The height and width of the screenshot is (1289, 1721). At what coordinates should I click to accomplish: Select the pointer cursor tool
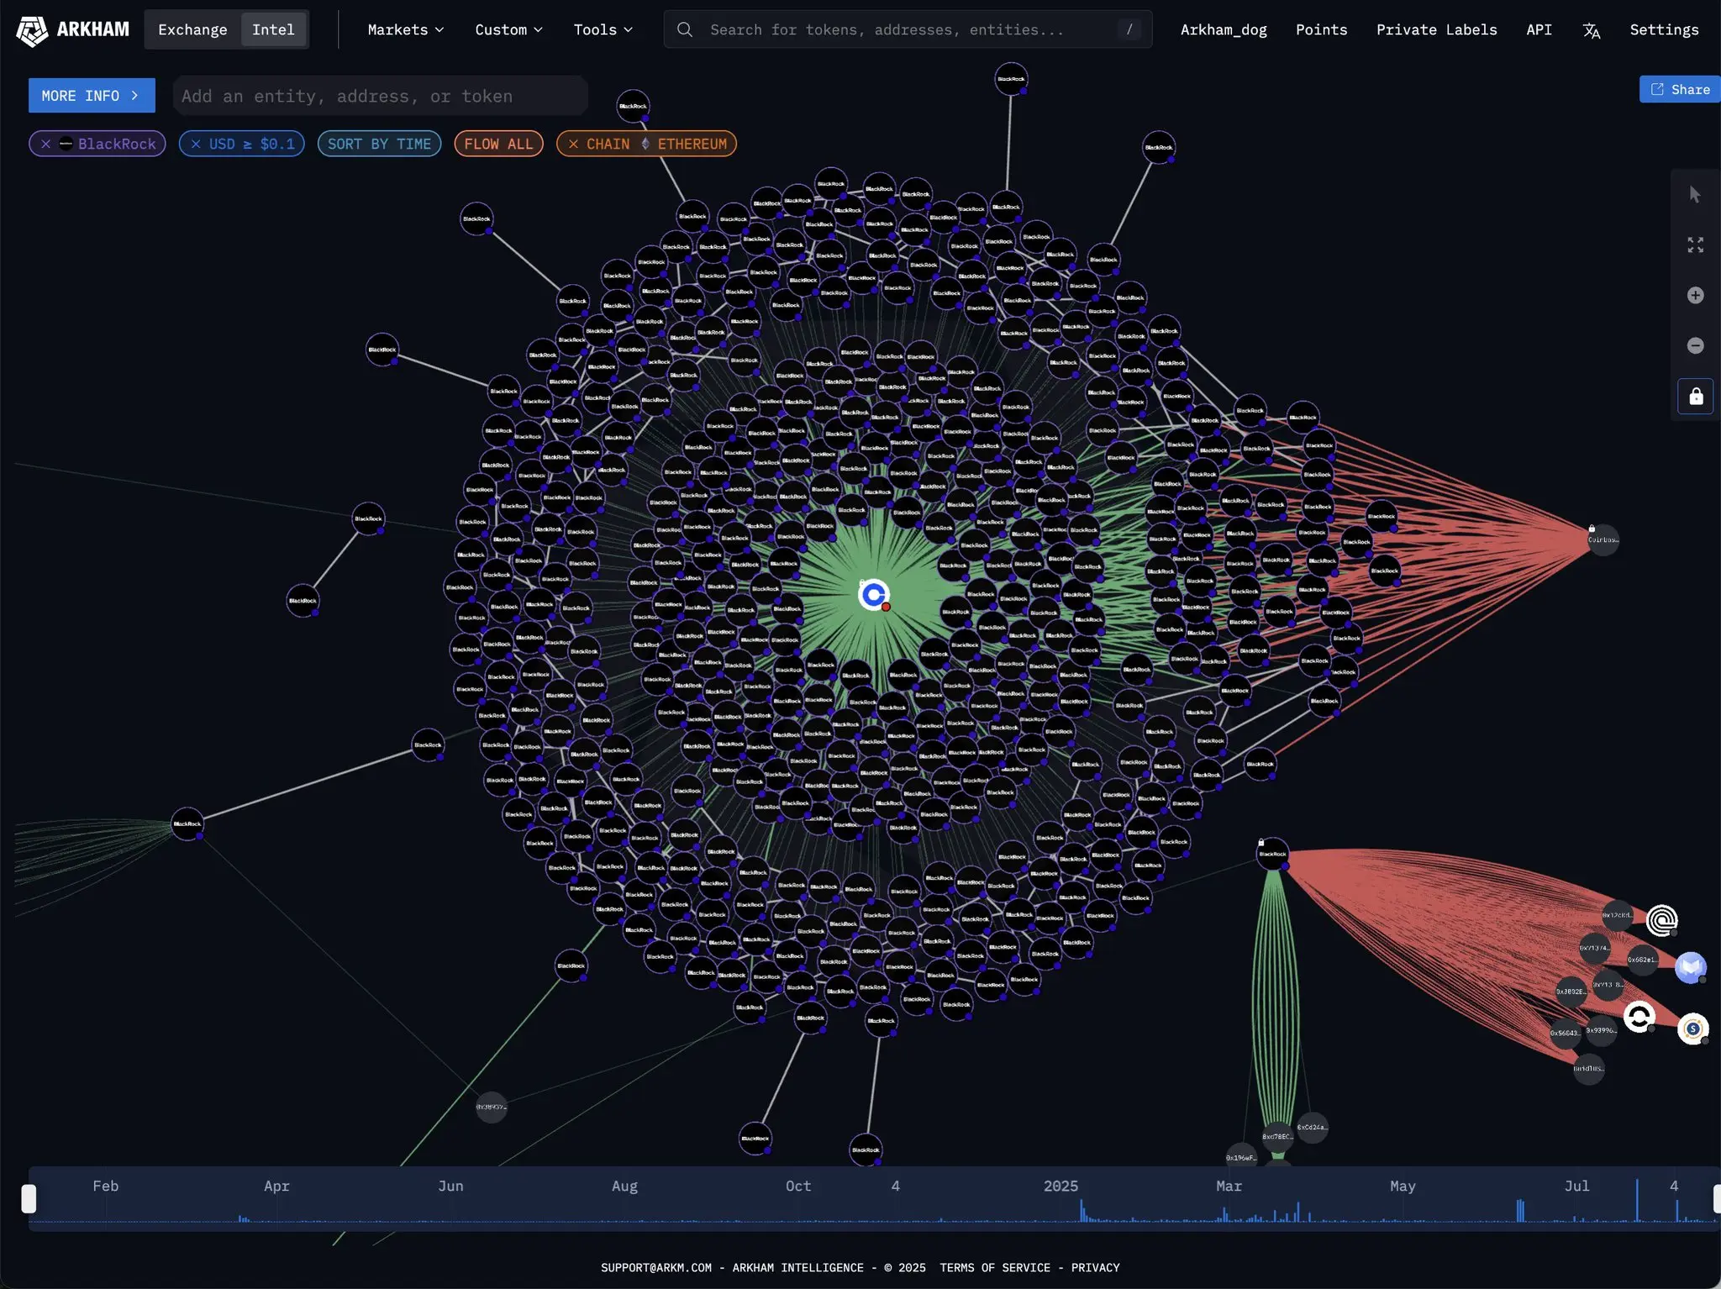pos(1695,195)
